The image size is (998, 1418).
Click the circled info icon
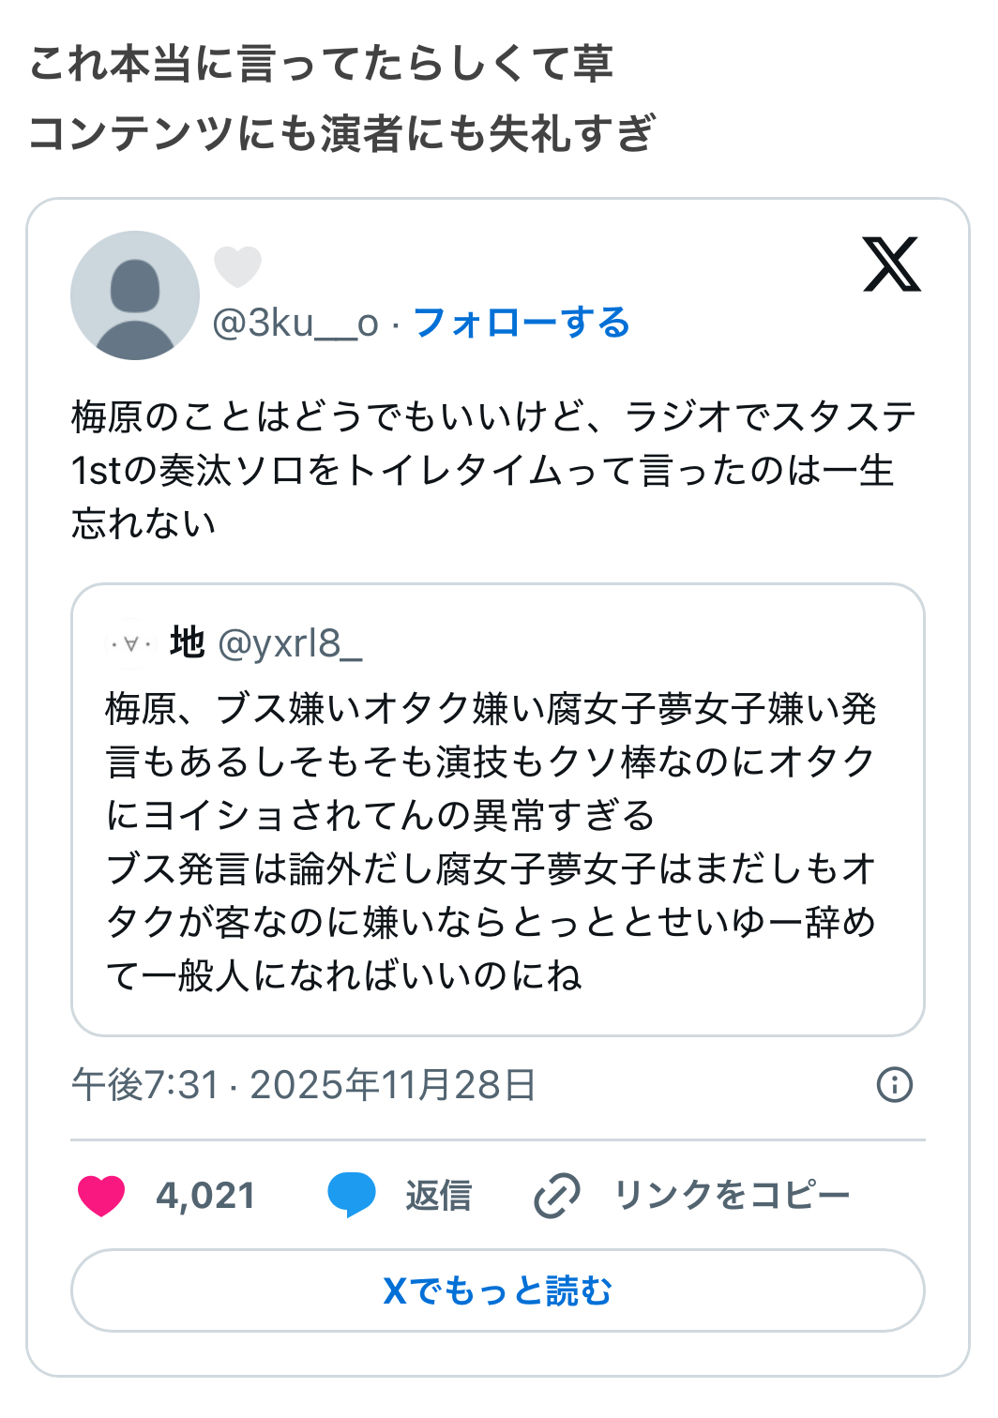[894, 1085]
